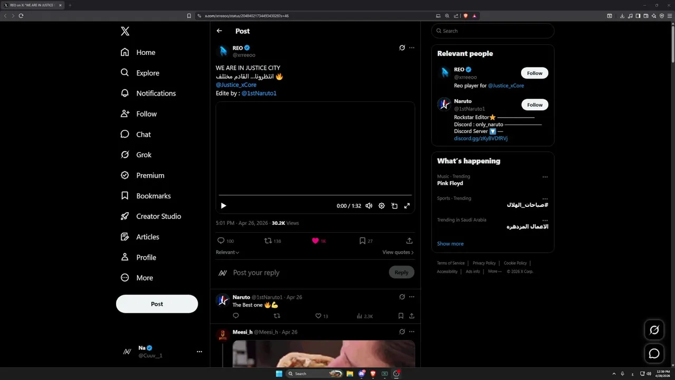Open account menu dots next to @Cuuv__1
This screenshot has height=380, width=675.
199,351
